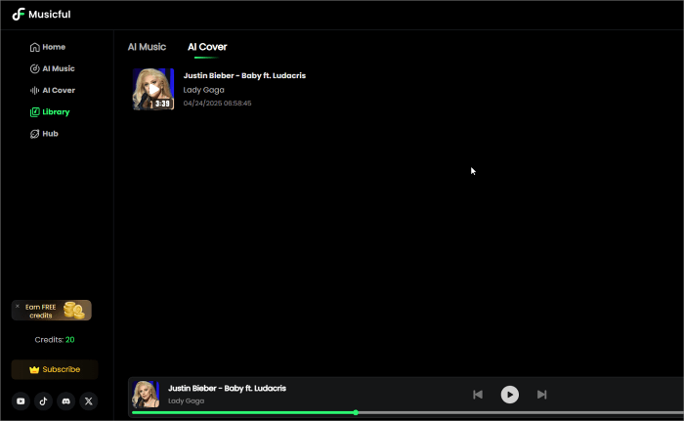Click the Credits: 20 label

pos(55,339)
